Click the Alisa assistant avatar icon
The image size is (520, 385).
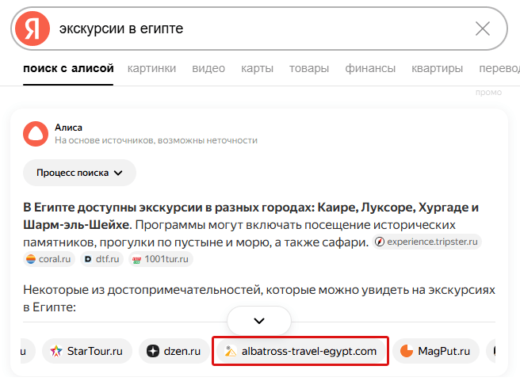click(36, 134)
